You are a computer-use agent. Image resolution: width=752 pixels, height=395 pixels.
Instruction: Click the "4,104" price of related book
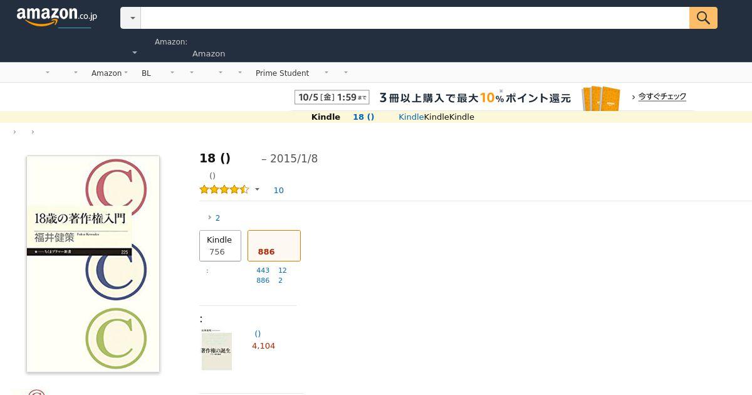point(263,345)
